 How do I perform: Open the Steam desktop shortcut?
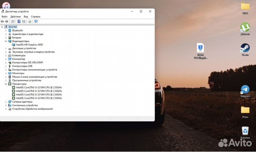coord(245,50)
